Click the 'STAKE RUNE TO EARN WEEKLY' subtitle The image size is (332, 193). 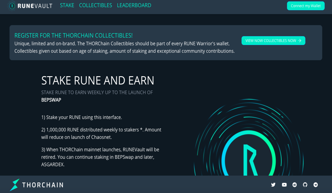tap(97, 92)
